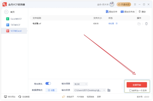Click the 待处理 status link
The image size is (153, 101).
(x=111, y=24)
